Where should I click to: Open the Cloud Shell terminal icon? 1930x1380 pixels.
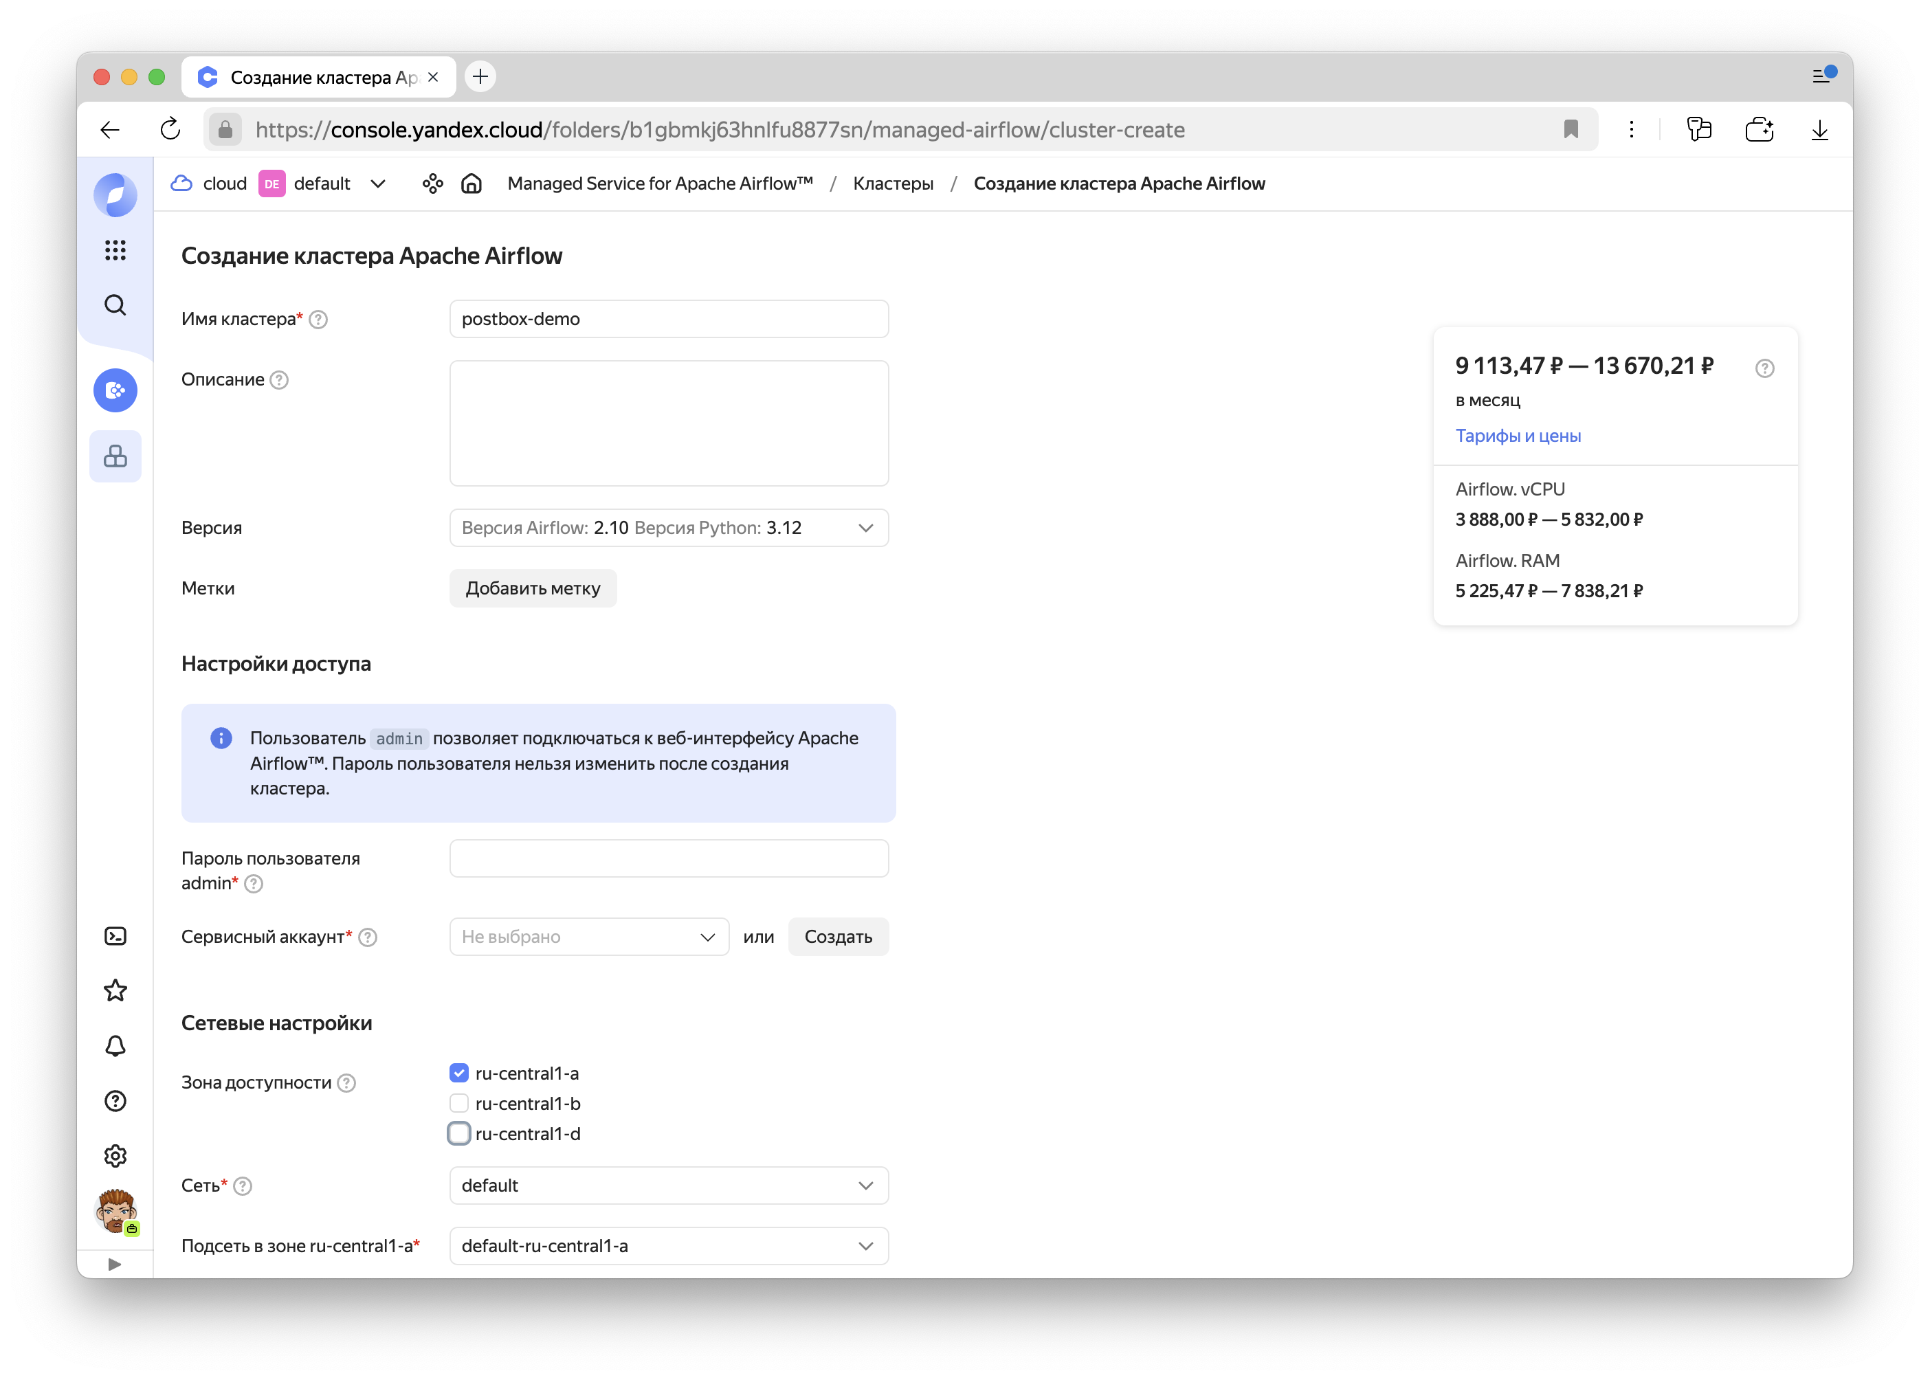[115, 935]
